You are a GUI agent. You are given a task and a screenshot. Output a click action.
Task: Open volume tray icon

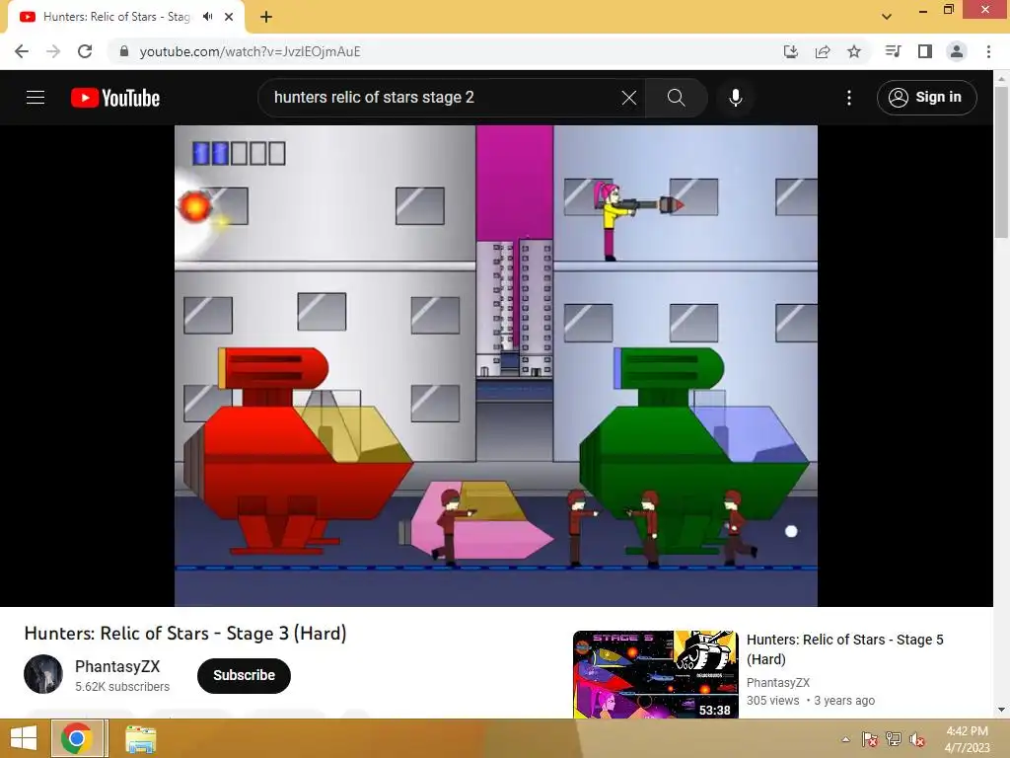point(917,739)
